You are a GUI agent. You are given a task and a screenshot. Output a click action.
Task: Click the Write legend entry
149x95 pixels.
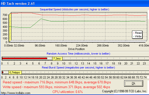137,36
